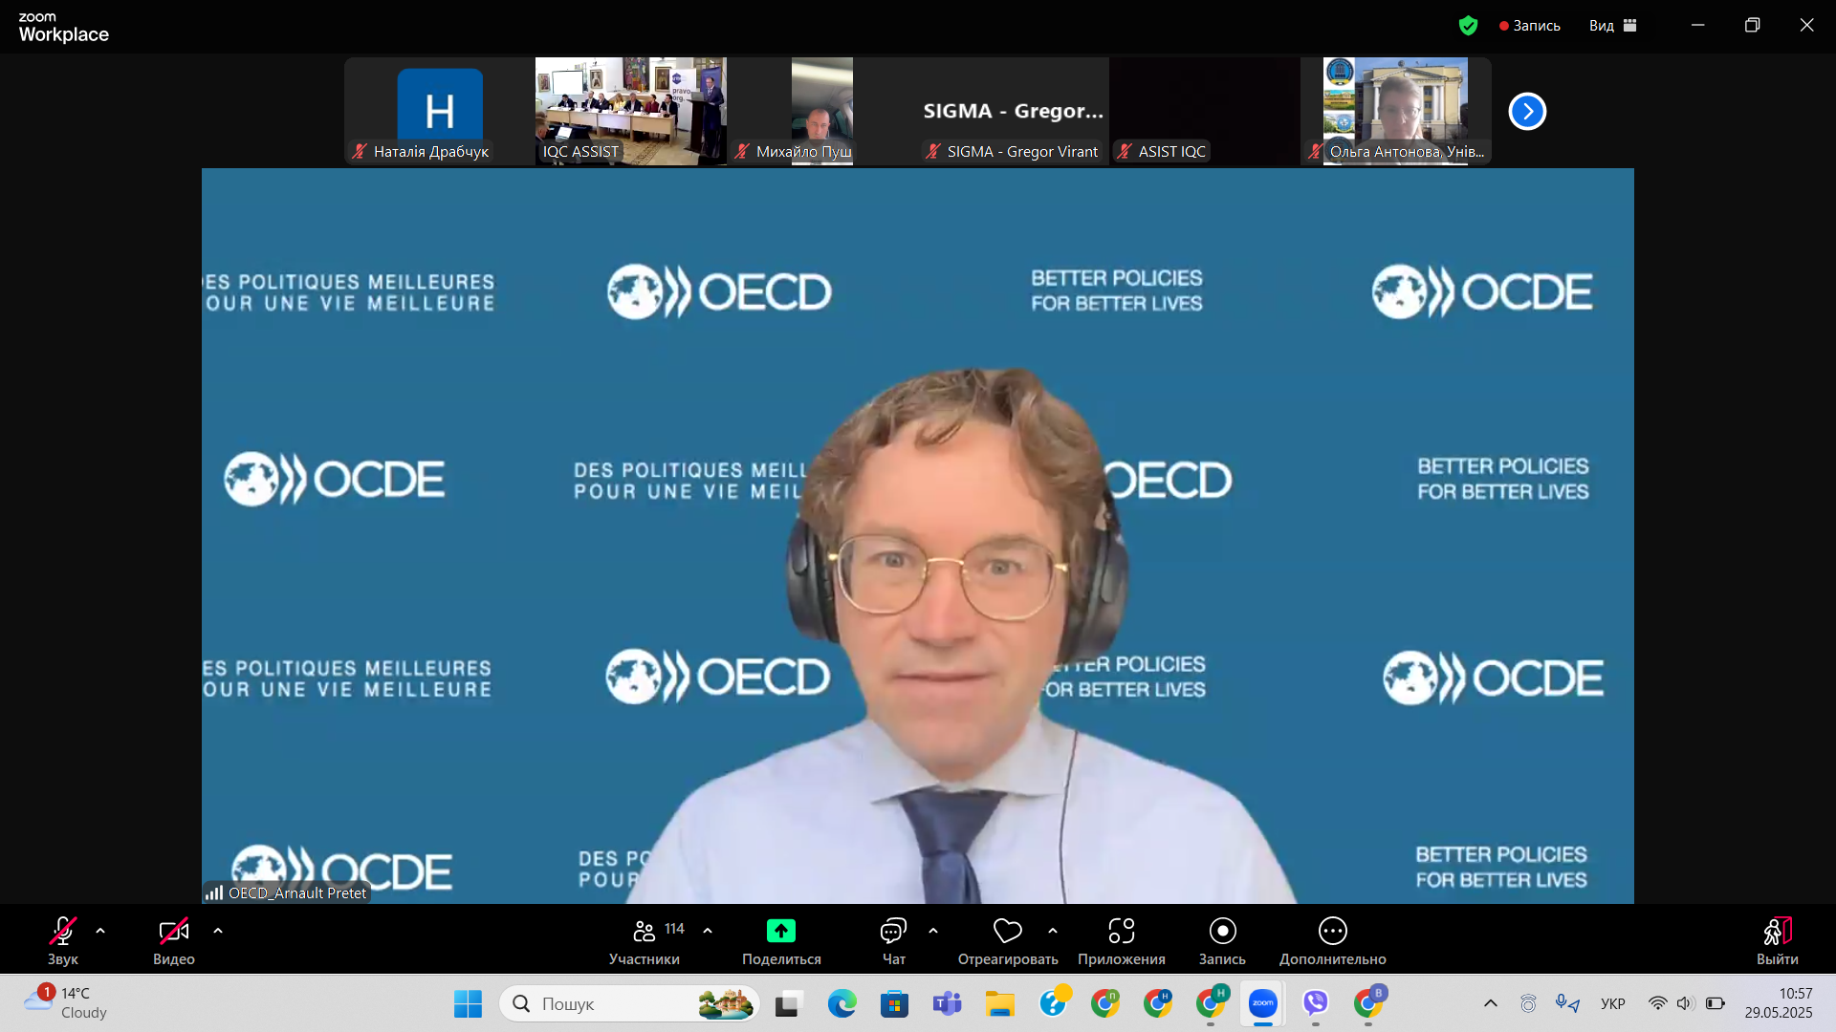Turn on camera with Видео button
This screenshot has width=1836, height=1032.
point(174,932)
